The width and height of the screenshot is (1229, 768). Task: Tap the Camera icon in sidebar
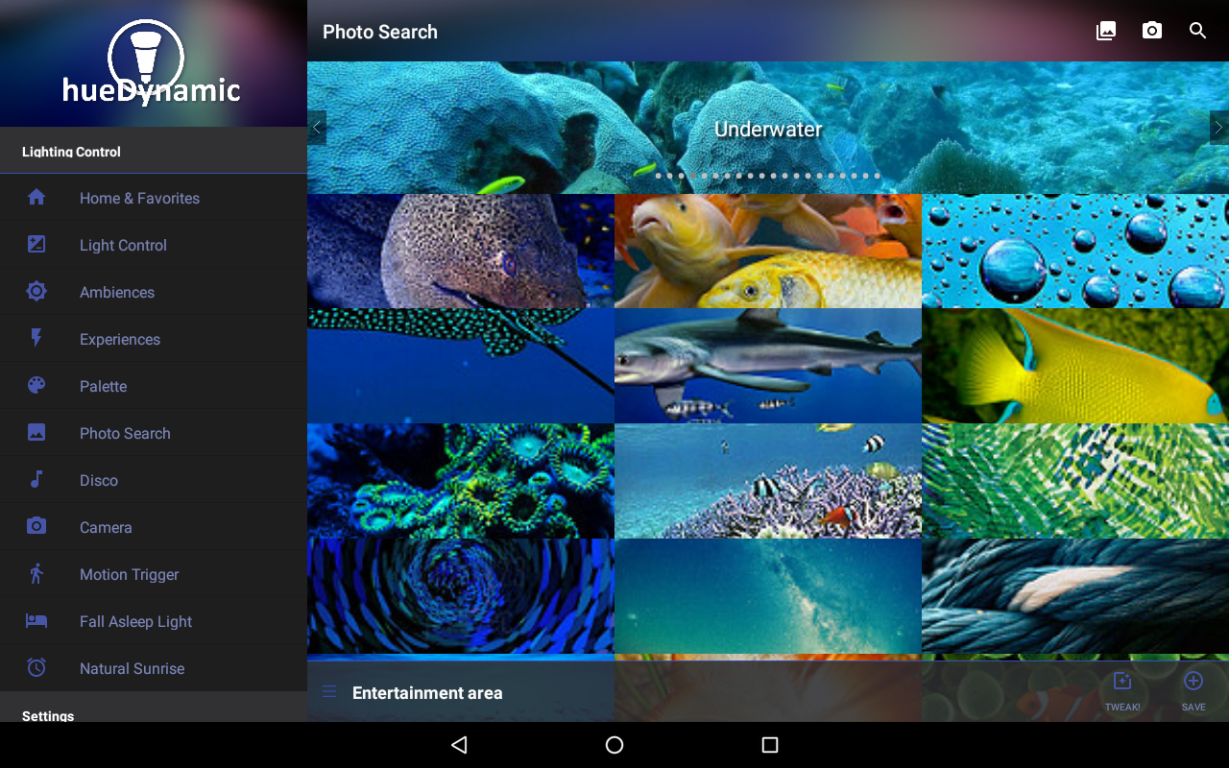pyautogui.click(x=36, y=526)
